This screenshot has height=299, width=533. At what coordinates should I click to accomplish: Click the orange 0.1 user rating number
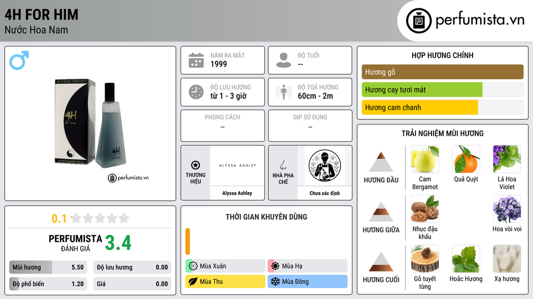[x=59, y=219]
